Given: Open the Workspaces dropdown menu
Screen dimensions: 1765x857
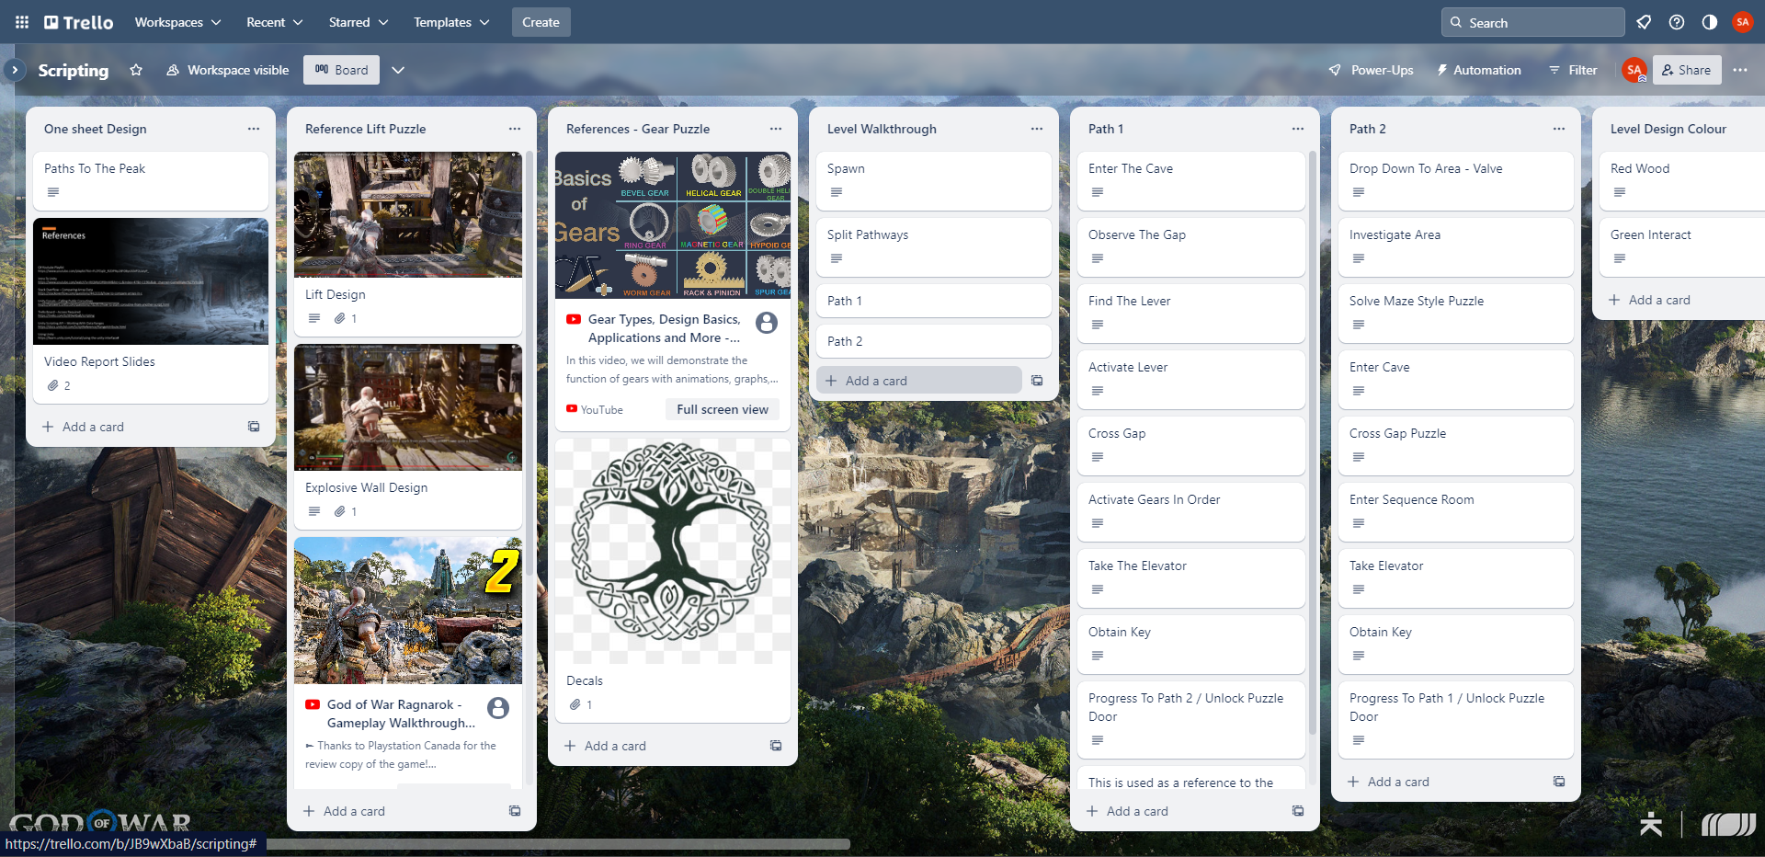Looking at the screenshot, I should coord(177,22).
